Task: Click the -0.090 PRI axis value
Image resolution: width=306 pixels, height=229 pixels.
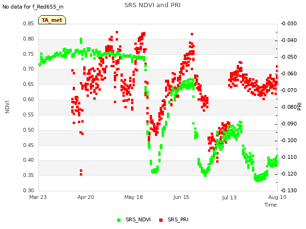Action: 289,124
